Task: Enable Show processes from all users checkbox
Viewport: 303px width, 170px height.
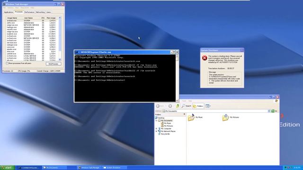Action: 7,63
